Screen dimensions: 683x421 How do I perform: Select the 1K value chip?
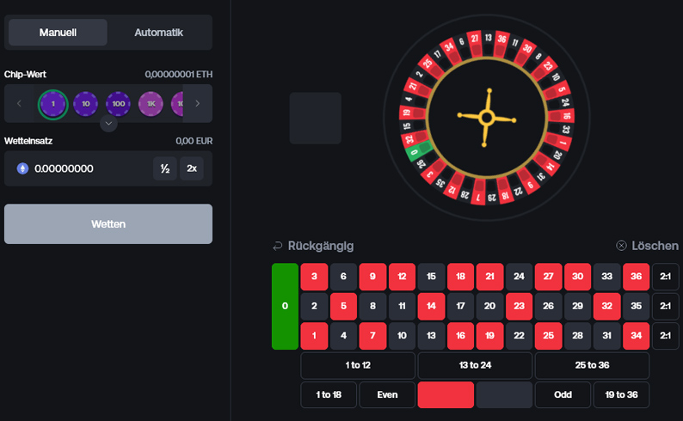[151, 104]
